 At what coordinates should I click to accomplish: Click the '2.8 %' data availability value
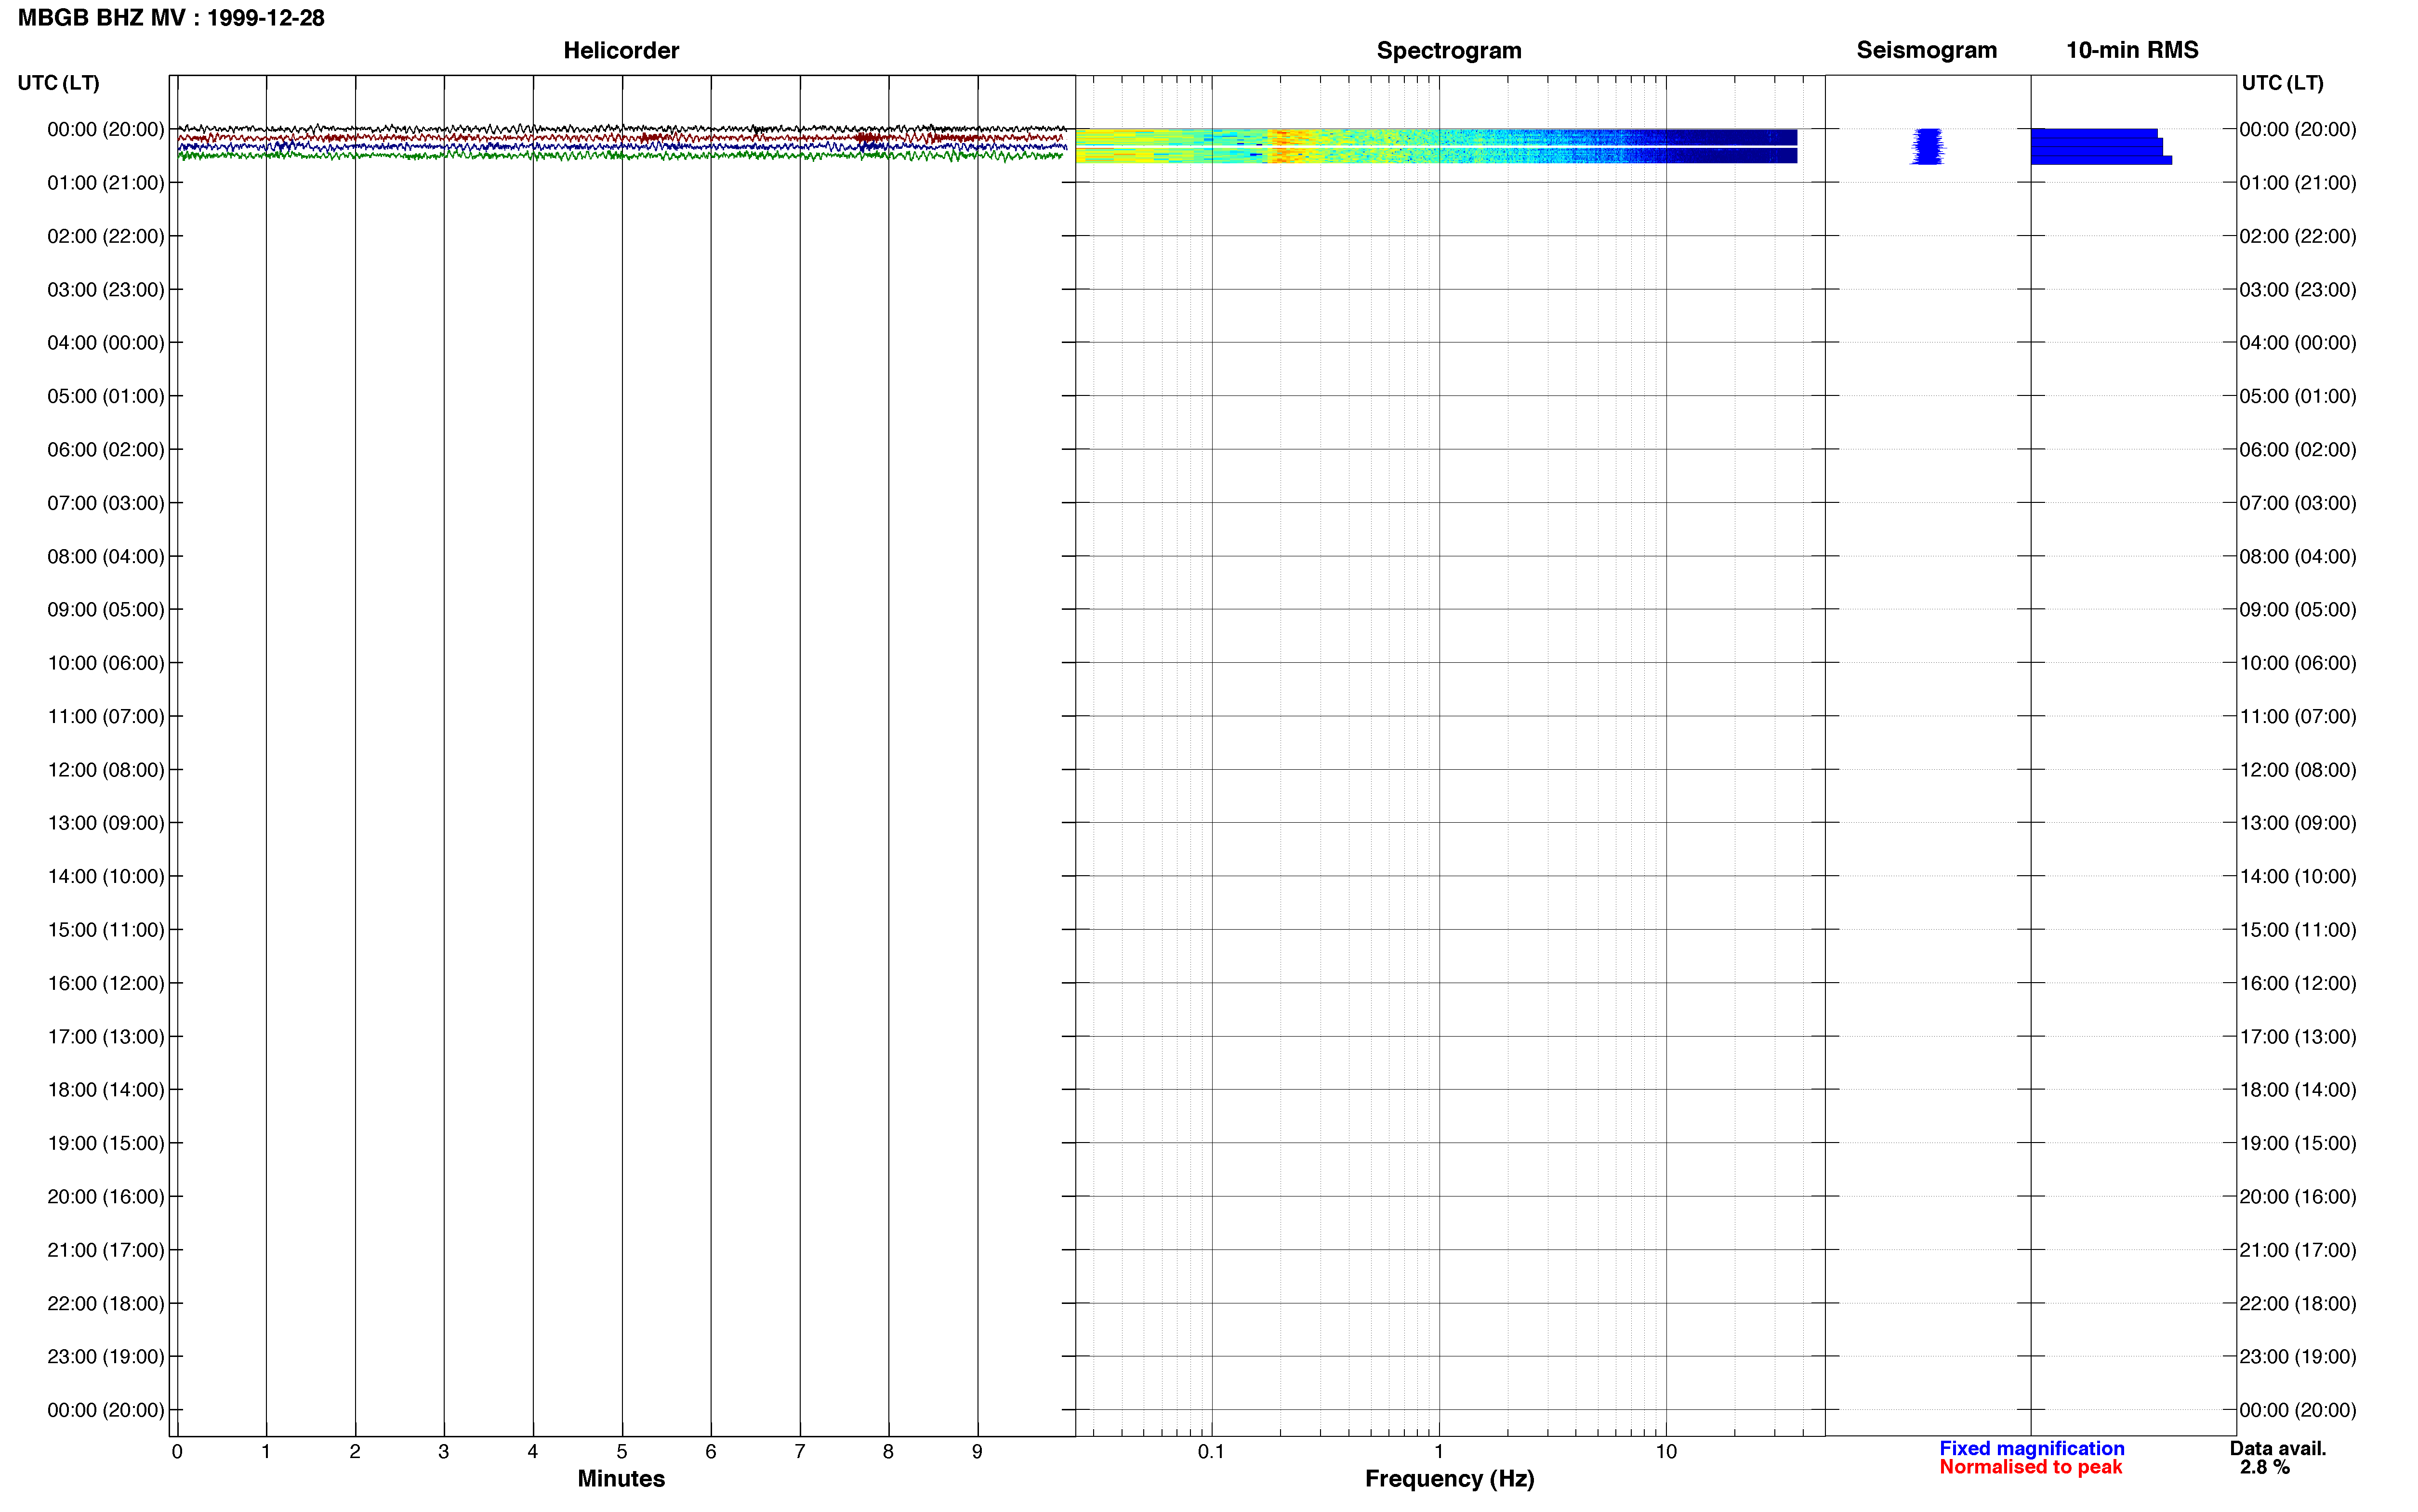coord(2264,1467)
